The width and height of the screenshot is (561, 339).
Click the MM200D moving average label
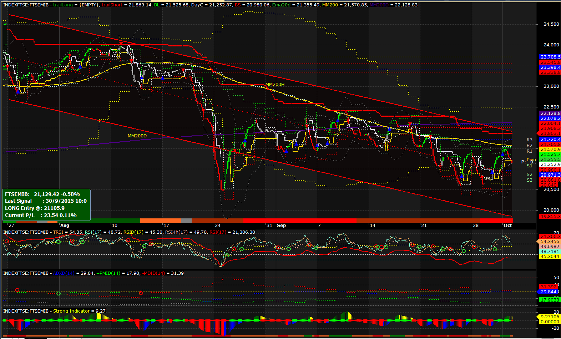click(x=137, y=136)
